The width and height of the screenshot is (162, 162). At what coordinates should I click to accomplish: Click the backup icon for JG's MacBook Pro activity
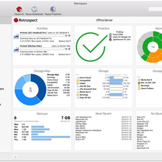16,36
